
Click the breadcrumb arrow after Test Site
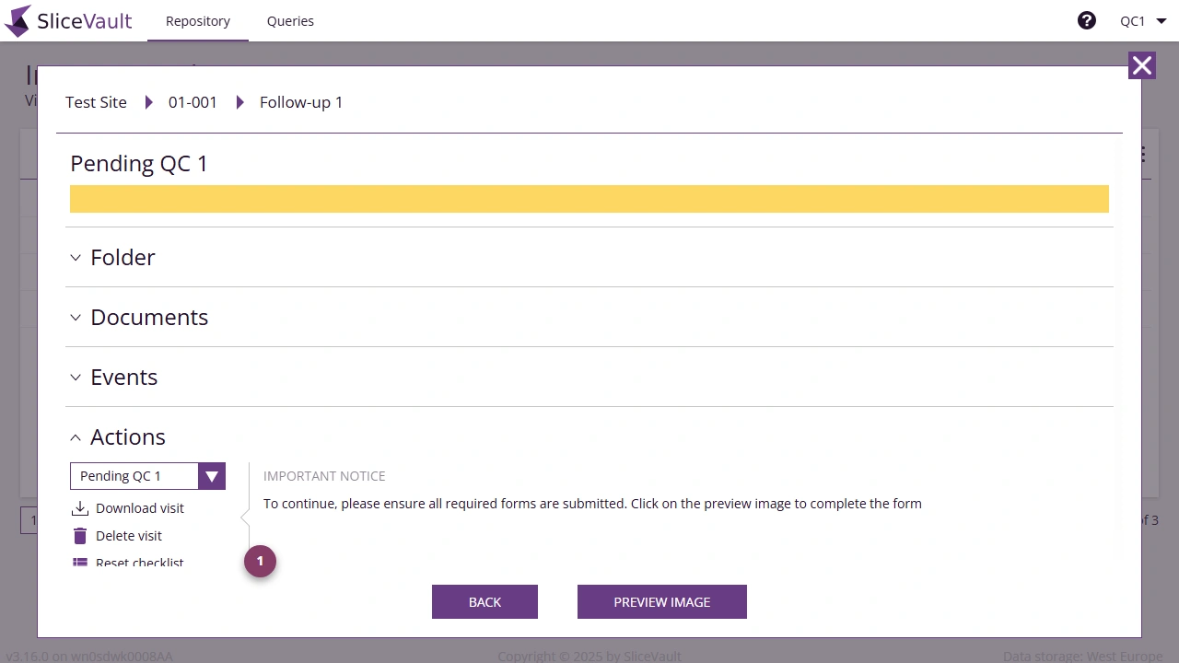pyautogui.click(x=149, y=102)
